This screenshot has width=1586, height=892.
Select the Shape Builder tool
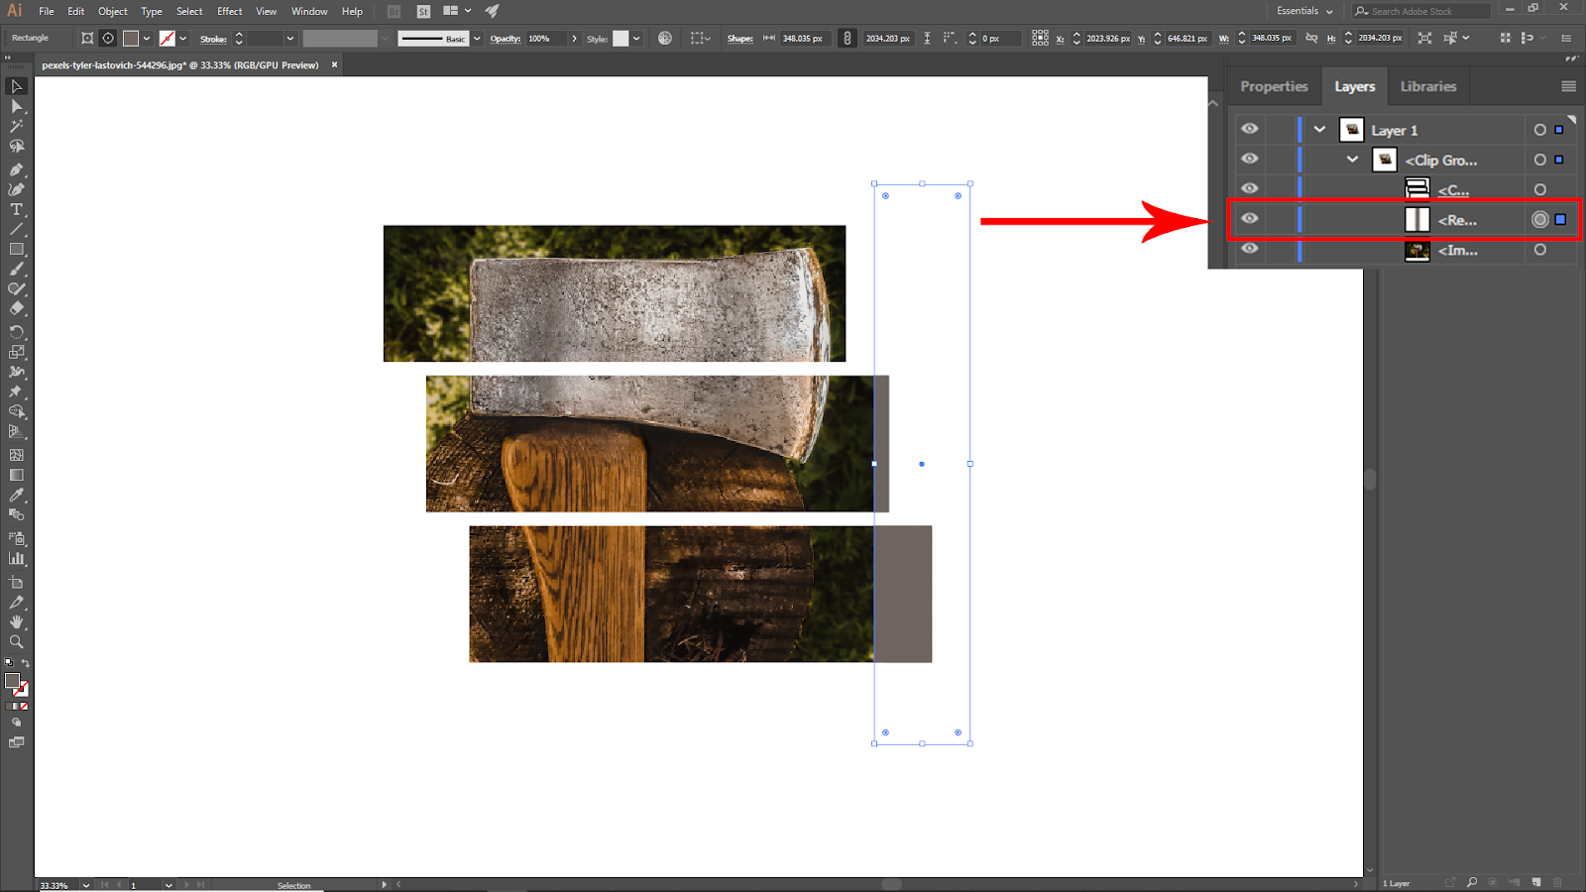point(17,411)
